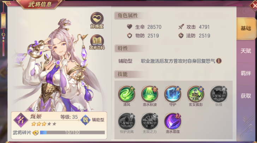This screenshot has height=143, width=257.
Task: Select the 清风 skill icon
Action: pos(127,94)
